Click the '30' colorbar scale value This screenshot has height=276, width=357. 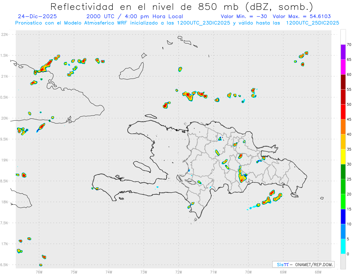click(349, 164)
